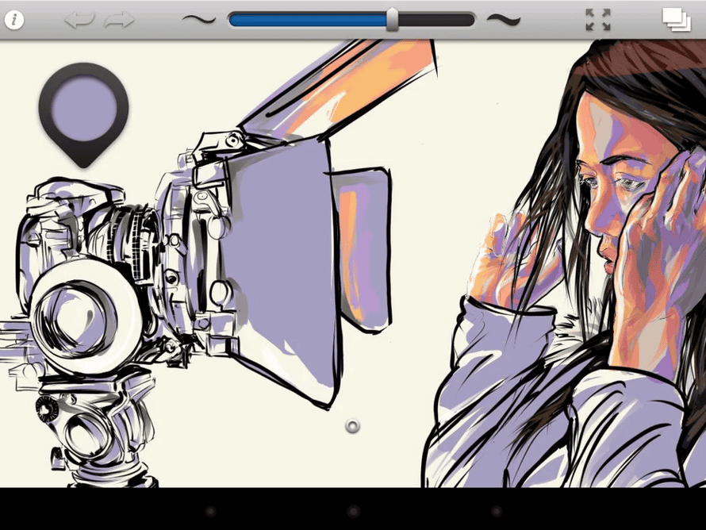Open the info panel icon
Viewport: 706px width, 530px height.
[14, 20]
